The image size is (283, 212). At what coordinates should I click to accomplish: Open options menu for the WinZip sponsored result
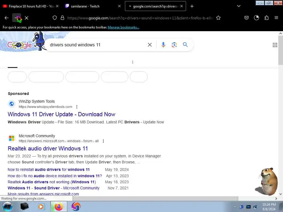tap(77, 107)
